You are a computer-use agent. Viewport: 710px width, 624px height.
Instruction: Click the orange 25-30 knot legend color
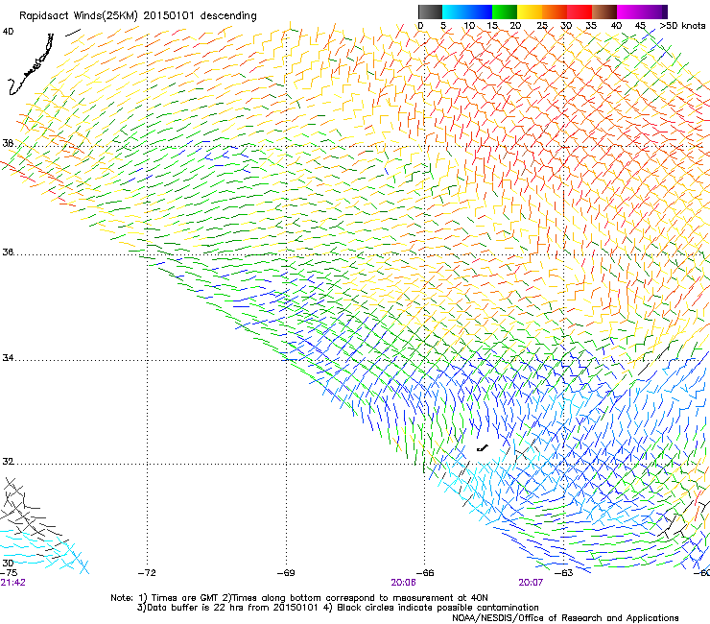click(555, 12)
